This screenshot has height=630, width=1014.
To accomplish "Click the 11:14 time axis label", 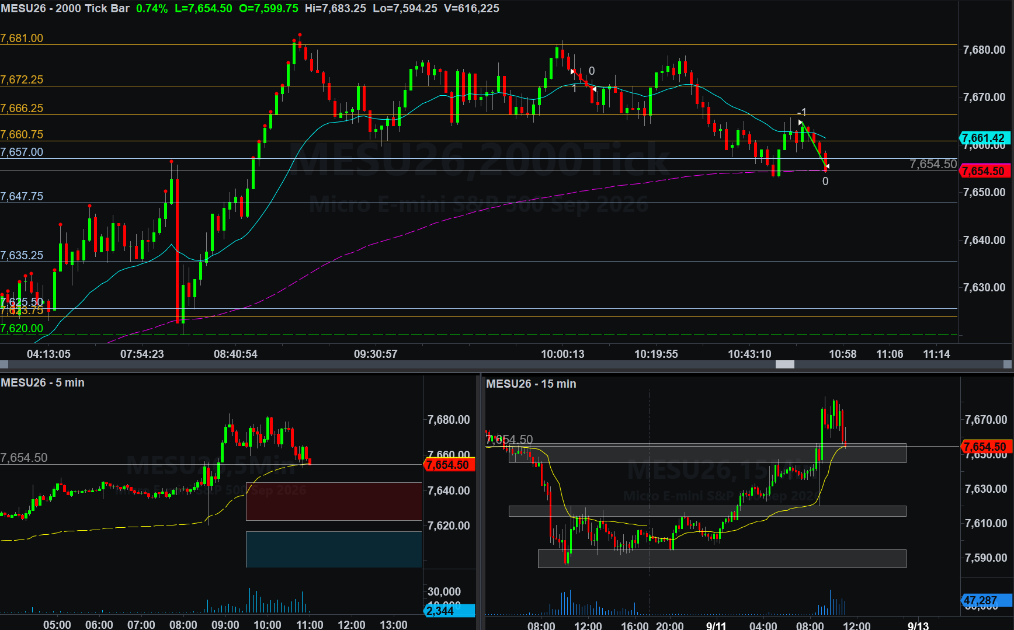I will click(x=936, y=354).
